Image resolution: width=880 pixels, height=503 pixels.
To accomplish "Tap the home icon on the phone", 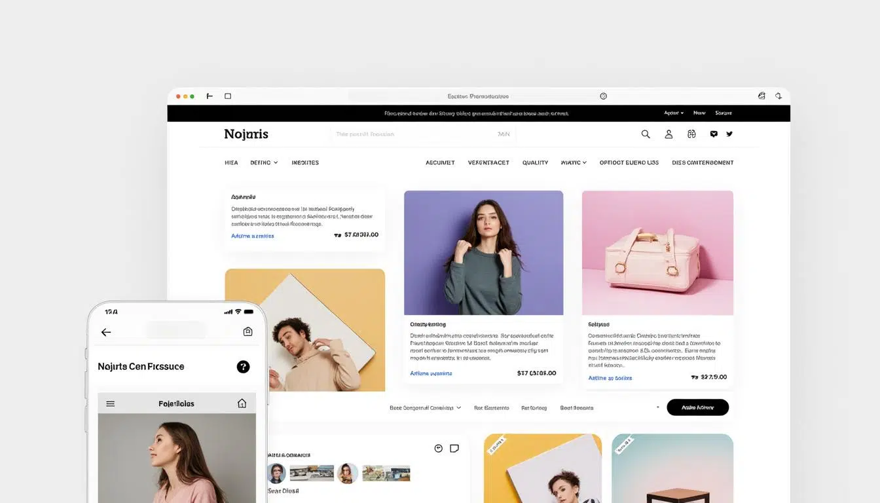I will (x=242, y=403).
